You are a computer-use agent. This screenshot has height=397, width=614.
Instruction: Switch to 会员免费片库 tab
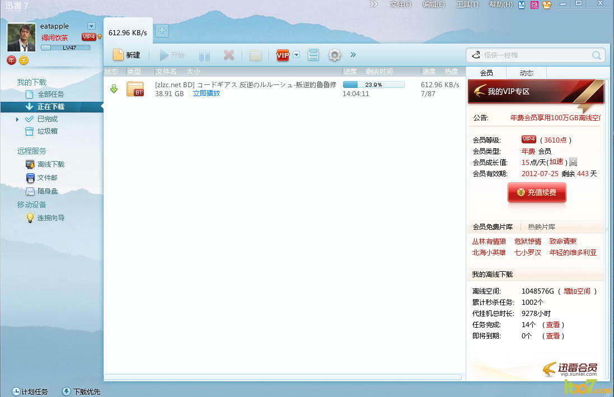pyautogui.click(x=493, y=227)
